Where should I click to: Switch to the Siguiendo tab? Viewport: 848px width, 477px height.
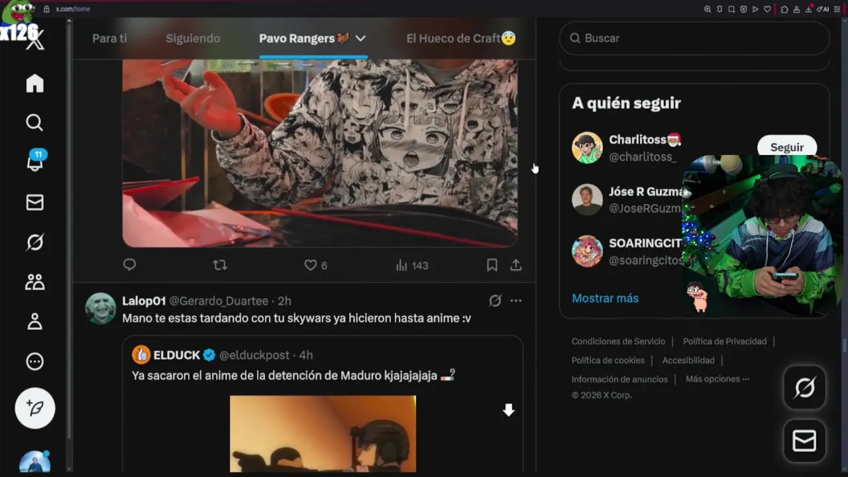click(193, 38)
